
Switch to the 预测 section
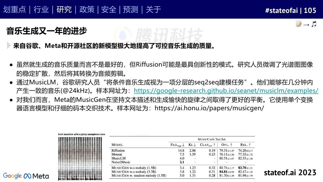coord(130,9)
